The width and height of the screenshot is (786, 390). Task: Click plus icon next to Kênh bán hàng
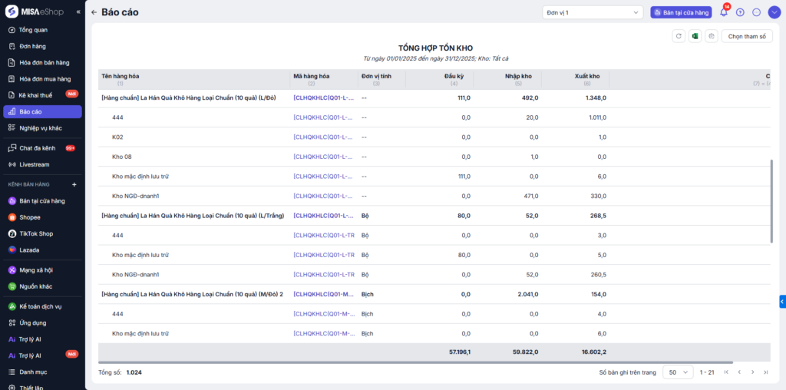(74, 184)
